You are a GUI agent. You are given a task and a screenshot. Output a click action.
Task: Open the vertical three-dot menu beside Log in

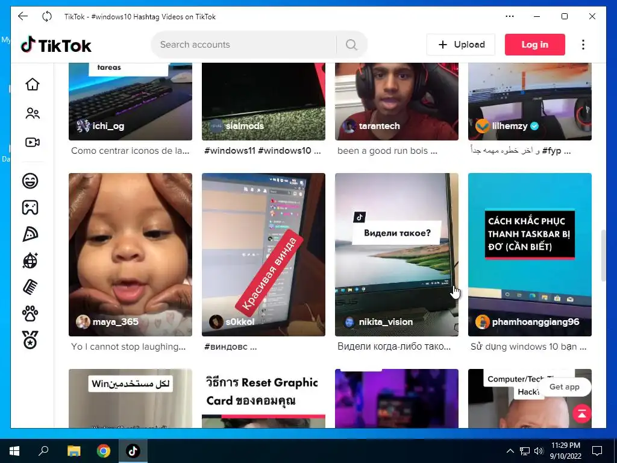point(583,45)
